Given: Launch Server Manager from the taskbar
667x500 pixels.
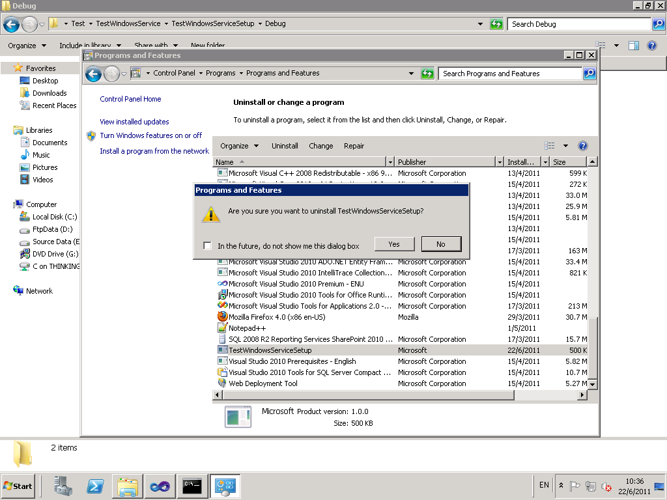Looking at the screenshot, I should (x=63, y=486).
